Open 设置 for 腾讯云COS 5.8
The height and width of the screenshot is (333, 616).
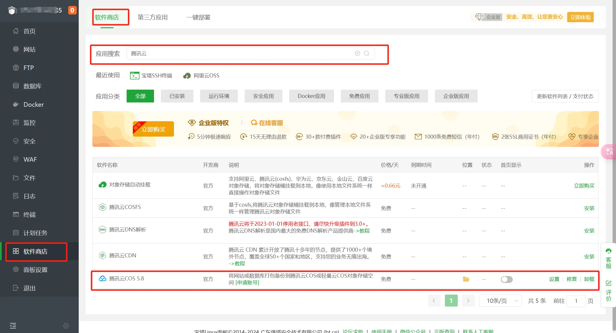(554, 279)
